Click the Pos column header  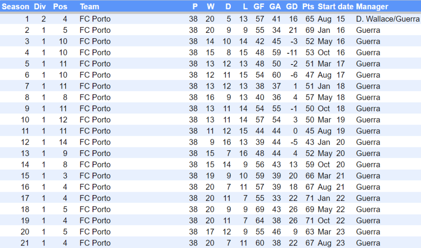(60, 7)
